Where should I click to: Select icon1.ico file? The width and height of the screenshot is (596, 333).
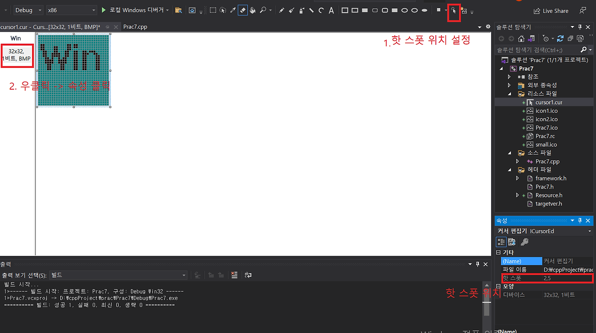click(x=546, y=111)
